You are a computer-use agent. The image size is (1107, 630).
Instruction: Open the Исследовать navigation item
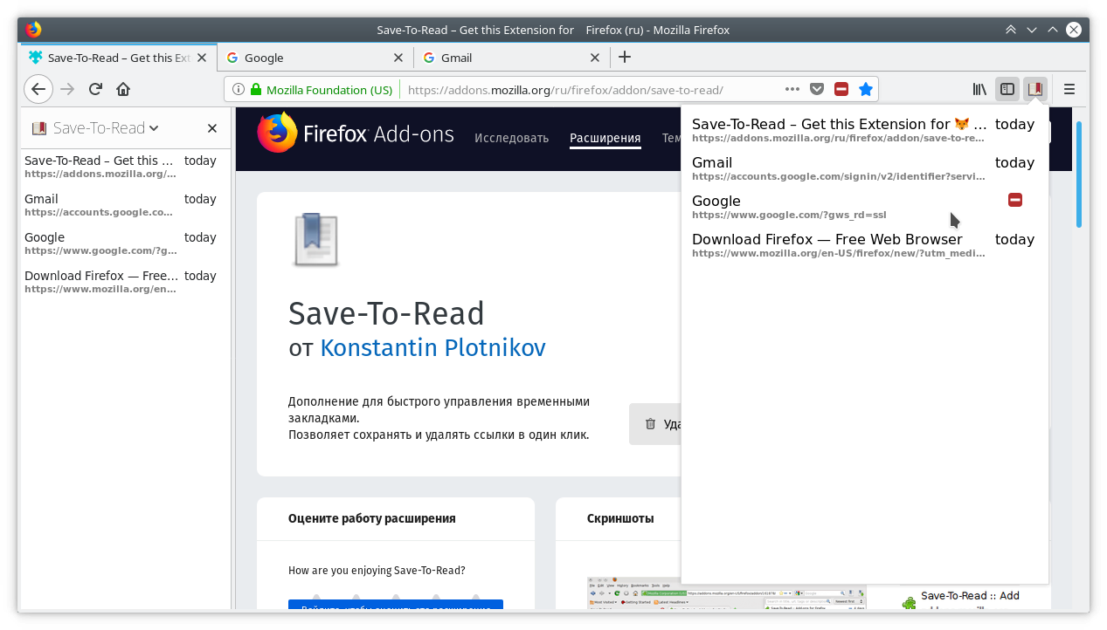tap(511, 138)
